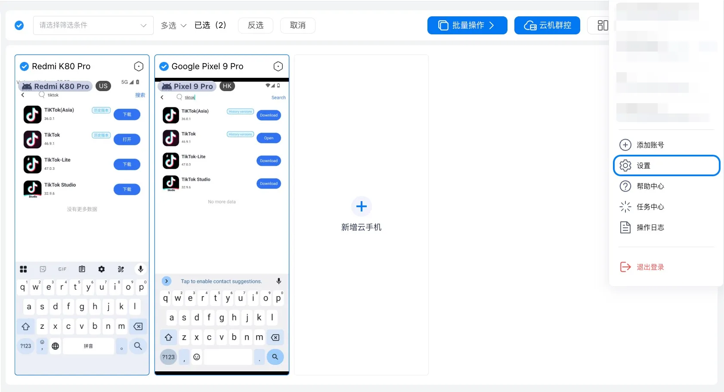Click the microphone icon on Redmi keyboard toolbar
Image resolution: width=724 pixels, height=392 pixels.
[x=140, y=269]
